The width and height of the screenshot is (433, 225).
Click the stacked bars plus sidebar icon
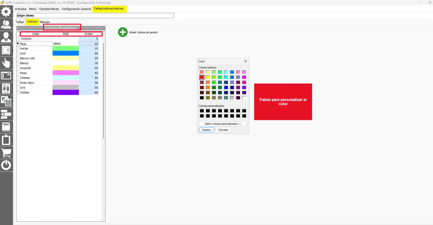(6, 114)
